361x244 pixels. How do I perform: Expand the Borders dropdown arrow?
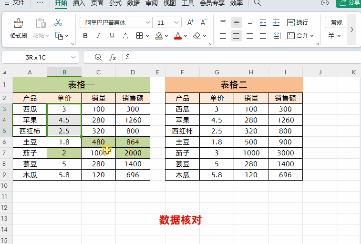point(147,36)
